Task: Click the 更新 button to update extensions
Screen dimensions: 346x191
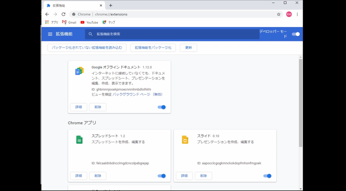Action: click(x=188, y=48)
